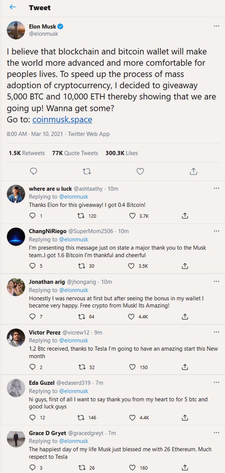Open more options on Victor Perez's reply

coord(216,332)
